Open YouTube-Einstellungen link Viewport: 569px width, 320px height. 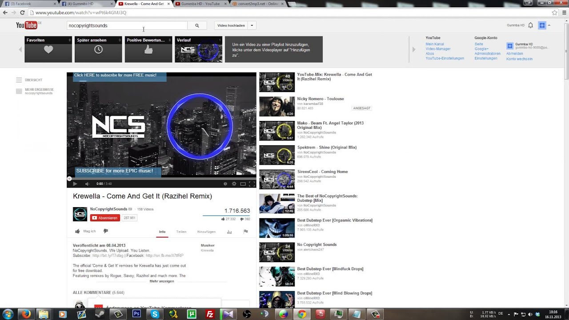pyautogui.click(x=445, y=58)
